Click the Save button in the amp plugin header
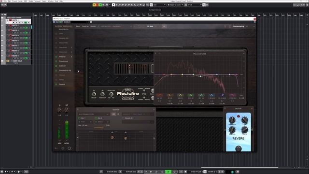 (x=78, y=26)
